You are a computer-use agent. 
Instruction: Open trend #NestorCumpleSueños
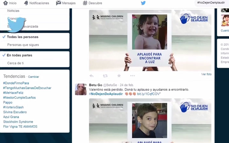[x=19, y=98]
